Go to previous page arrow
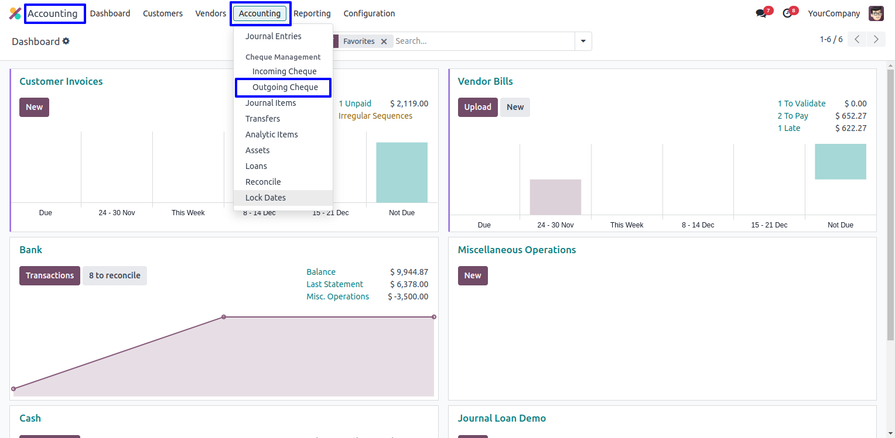 (857, 40)
